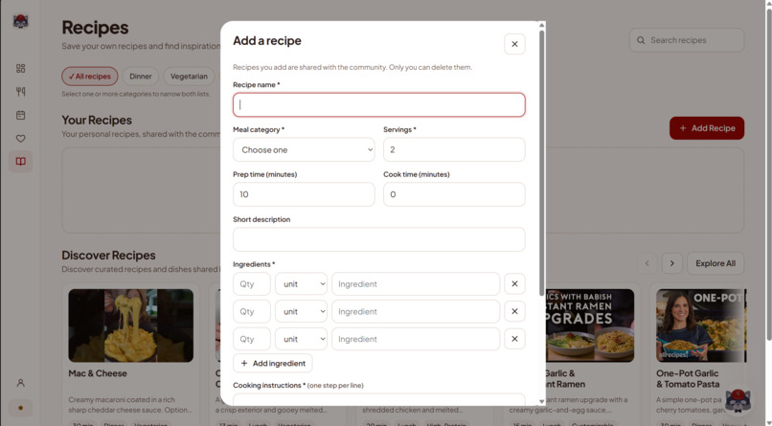This screenshot has width=772, height=426.
Task: Go to next Discover Recipes page
Action: (672, 263)
